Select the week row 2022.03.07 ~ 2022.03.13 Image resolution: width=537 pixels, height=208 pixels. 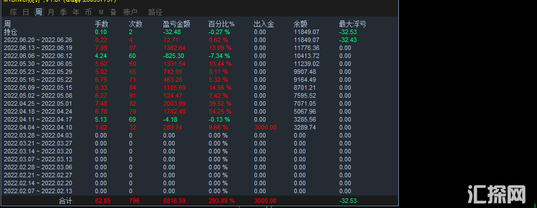tap(38, 159)
